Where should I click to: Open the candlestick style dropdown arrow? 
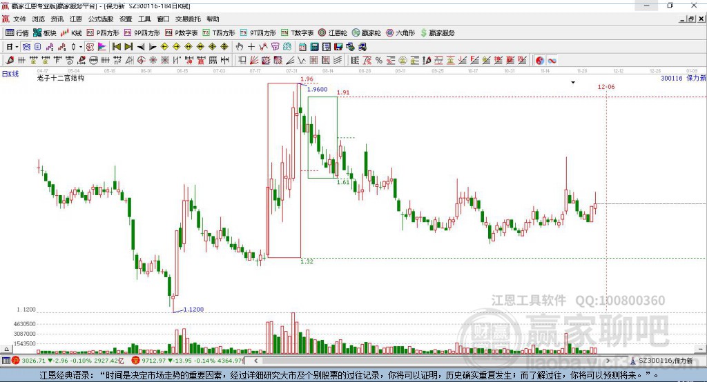(x=81, y=47)
